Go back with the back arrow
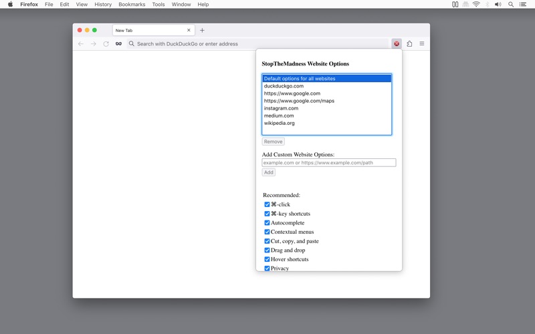Viewport: 535px width, 334px height. [81, 43]
